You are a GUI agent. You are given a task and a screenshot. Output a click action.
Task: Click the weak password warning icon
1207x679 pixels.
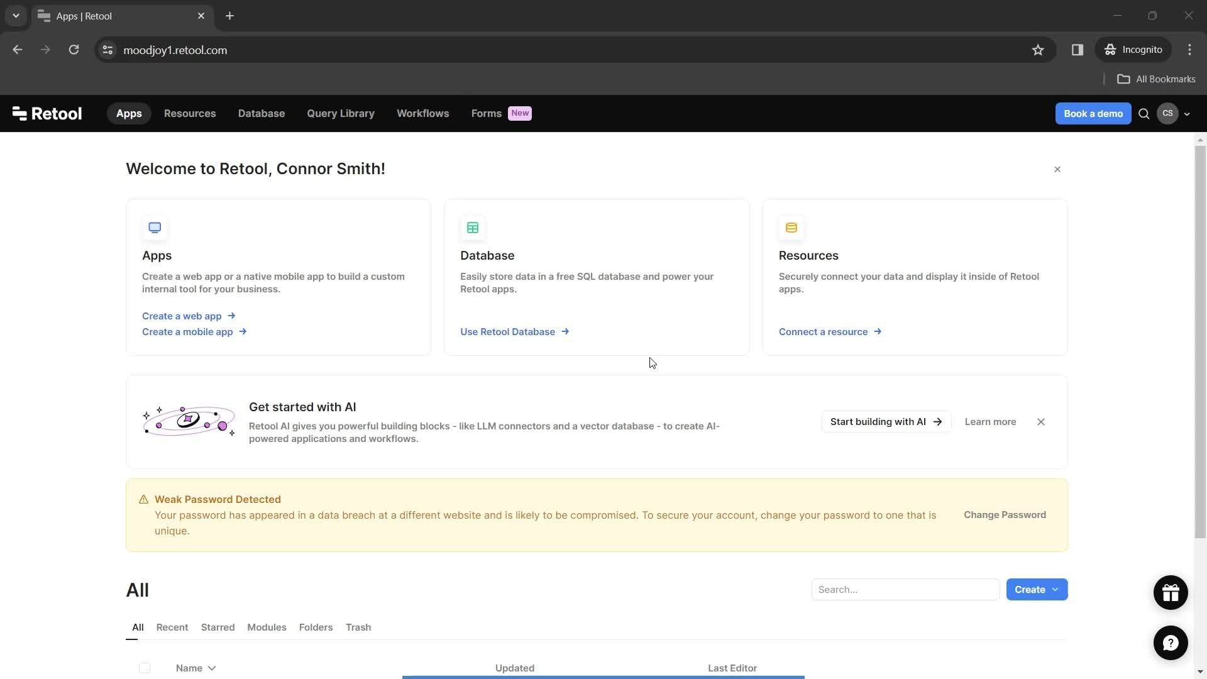click(x=144, y=499)
